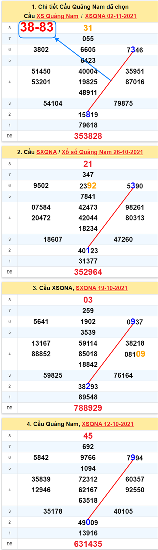Click the number 7346 with blue digit
Image resolution: width=158 pixels, height=550 pixels.
tap(135, 50)
